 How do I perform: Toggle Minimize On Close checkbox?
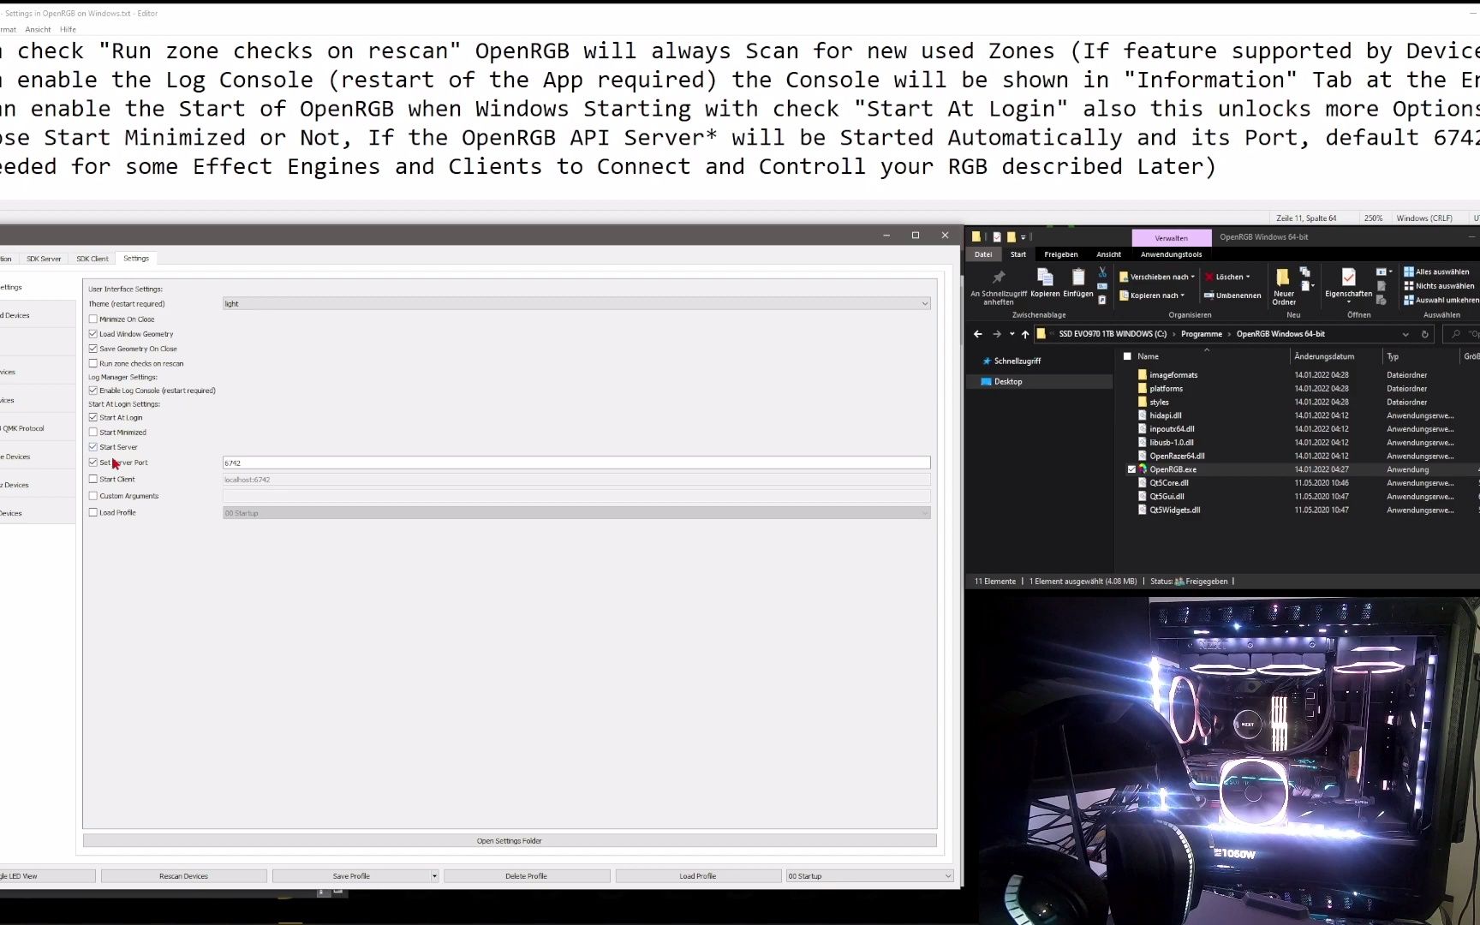click(93, 319)
